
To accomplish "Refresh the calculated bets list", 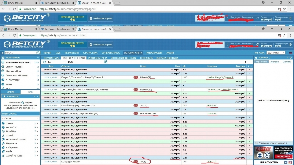I will [44, 62].
